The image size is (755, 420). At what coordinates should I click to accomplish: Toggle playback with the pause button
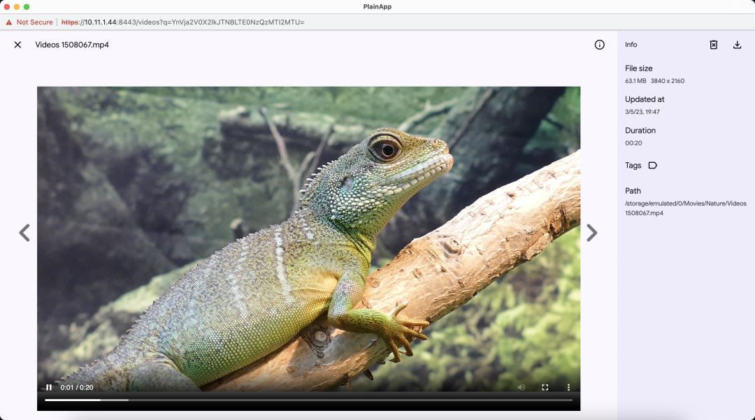48,386
